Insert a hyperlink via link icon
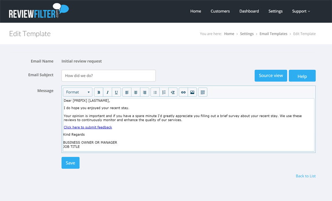 click(183, 92)
